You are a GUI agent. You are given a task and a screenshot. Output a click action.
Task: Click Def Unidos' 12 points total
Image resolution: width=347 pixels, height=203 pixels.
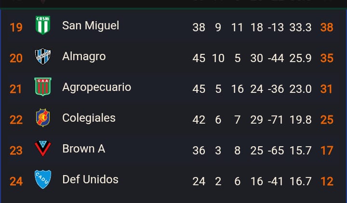pos(327,181)
